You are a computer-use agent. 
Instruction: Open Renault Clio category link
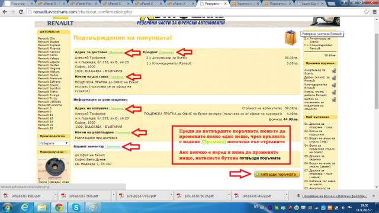point(46,38)
